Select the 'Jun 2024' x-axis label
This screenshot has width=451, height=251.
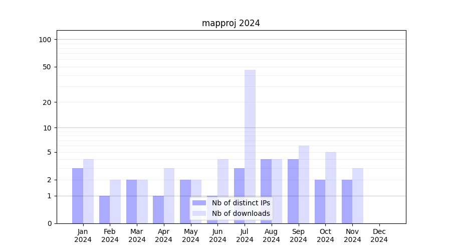[217, 235]
